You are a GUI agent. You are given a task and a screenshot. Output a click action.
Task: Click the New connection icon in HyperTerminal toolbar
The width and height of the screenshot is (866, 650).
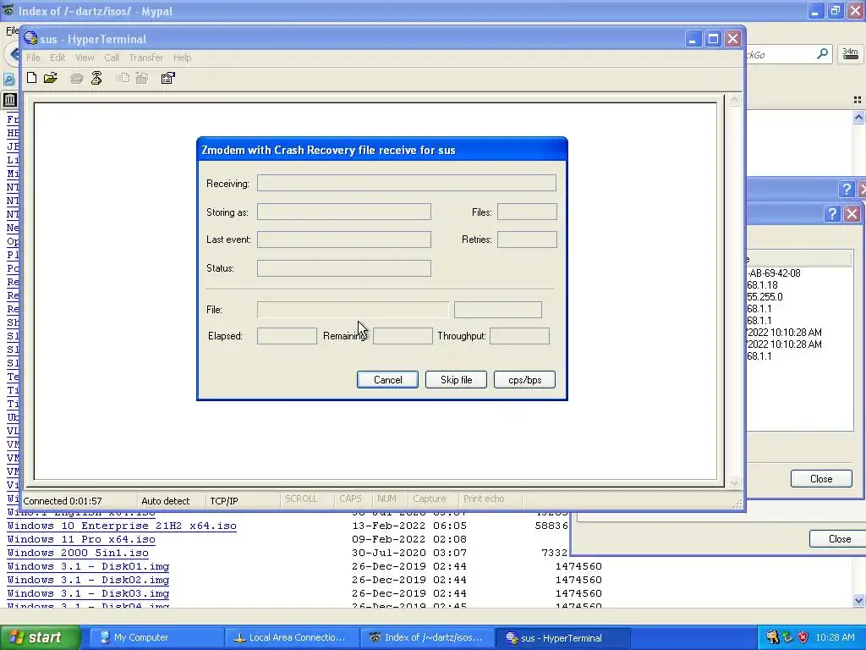pos(32,78)
